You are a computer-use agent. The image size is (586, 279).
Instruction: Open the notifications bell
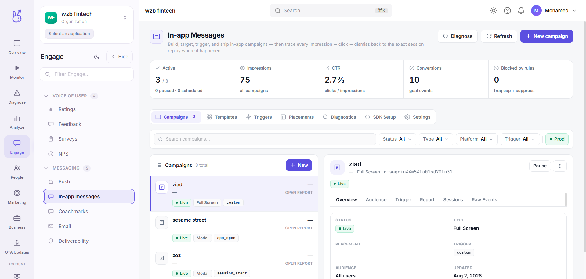coord(521,11)
